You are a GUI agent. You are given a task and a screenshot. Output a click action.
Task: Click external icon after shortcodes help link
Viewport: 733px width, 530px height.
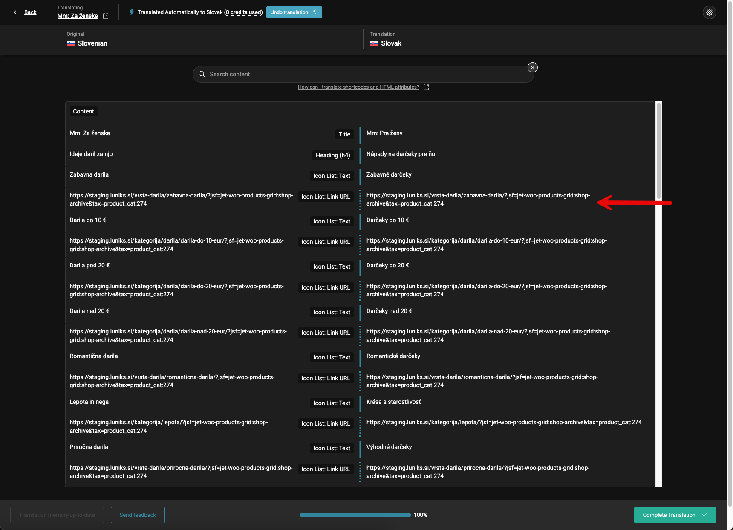click(426, 87)
